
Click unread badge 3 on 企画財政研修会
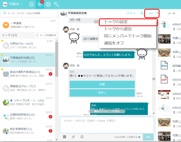tap(51, 117)
